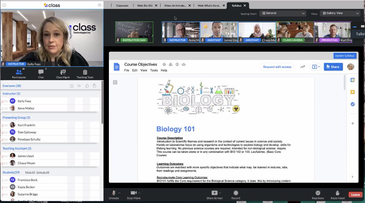Open the Participants panel icon
Screen dimensions: 365x203
point(19,72)
